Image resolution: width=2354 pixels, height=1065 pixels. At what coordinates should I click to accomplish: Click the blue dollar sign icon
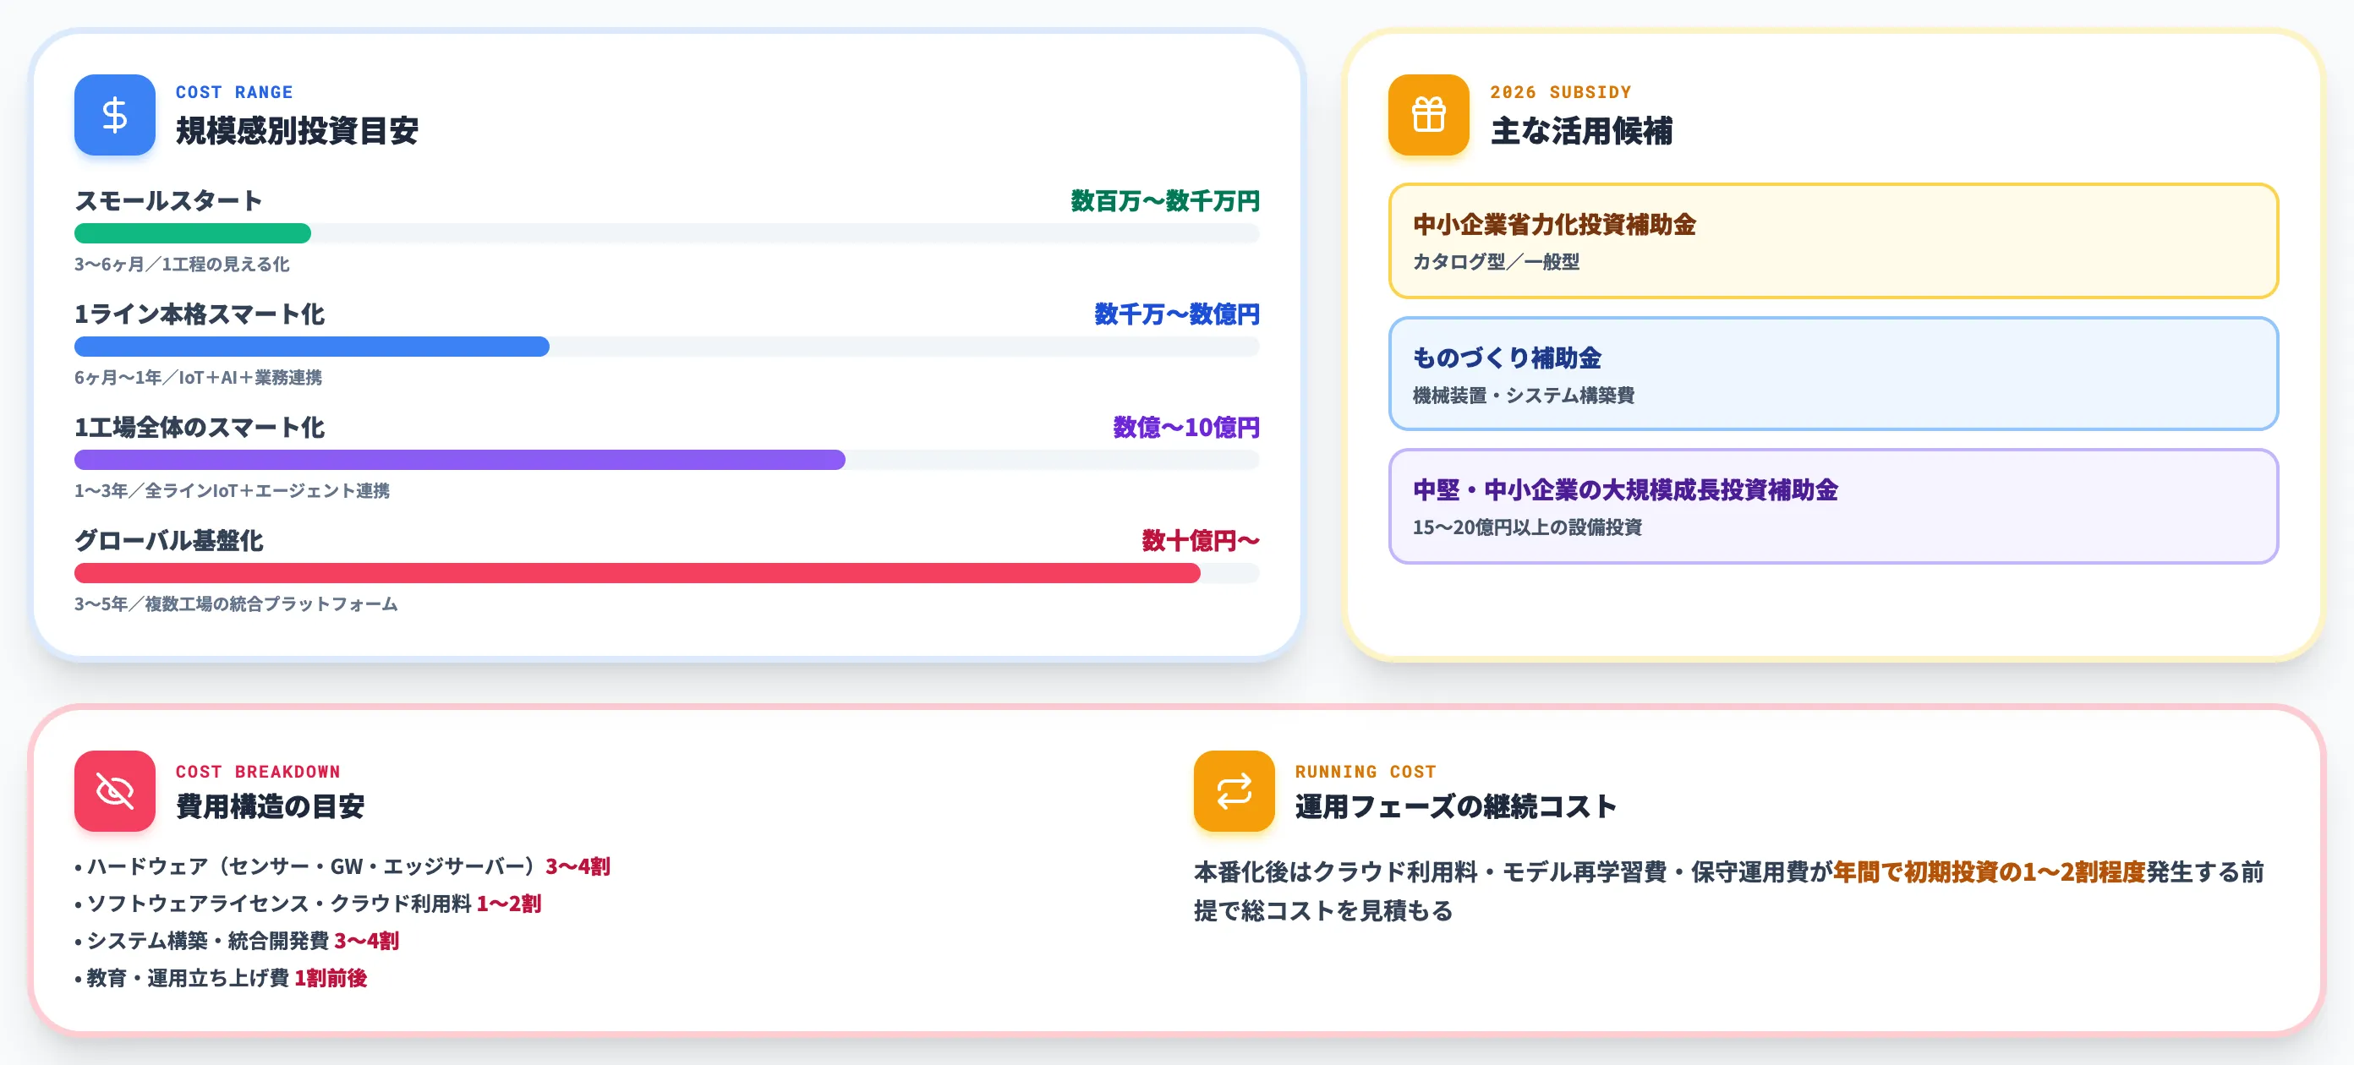114,115
